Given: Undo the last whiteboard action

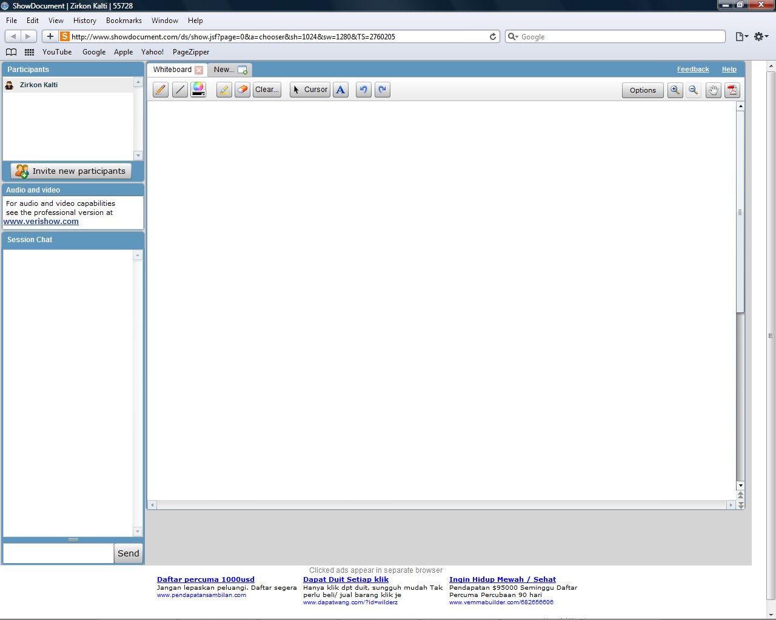Looking at the screenshot, I should click(364, 90).
